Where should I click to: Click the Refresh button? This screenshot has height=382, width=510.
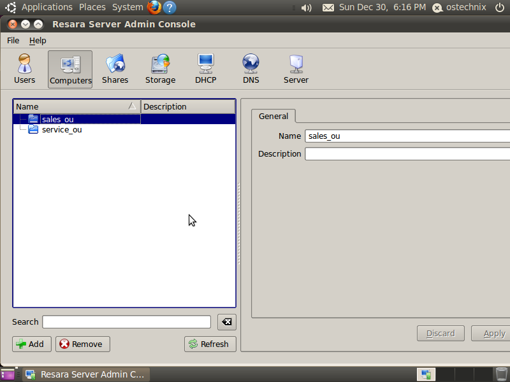click(210, 344)
